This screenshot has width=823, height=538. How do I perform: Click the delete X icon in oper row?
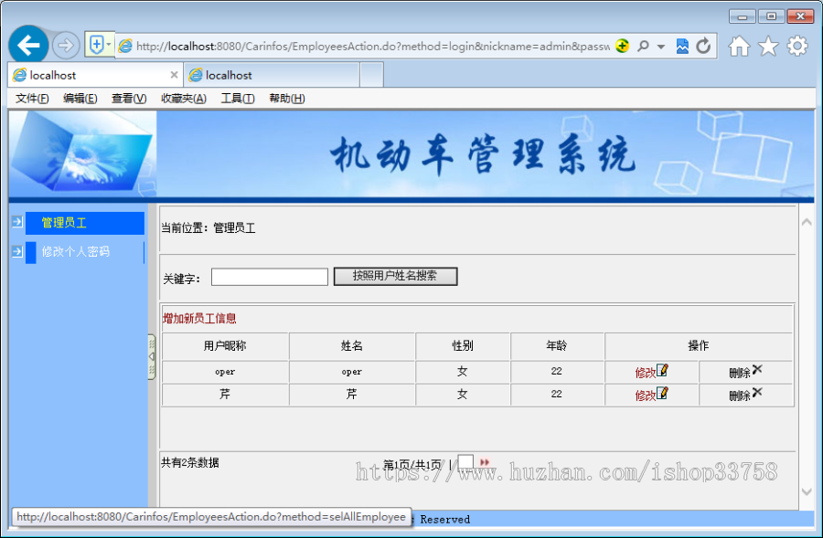pos(757,369)
